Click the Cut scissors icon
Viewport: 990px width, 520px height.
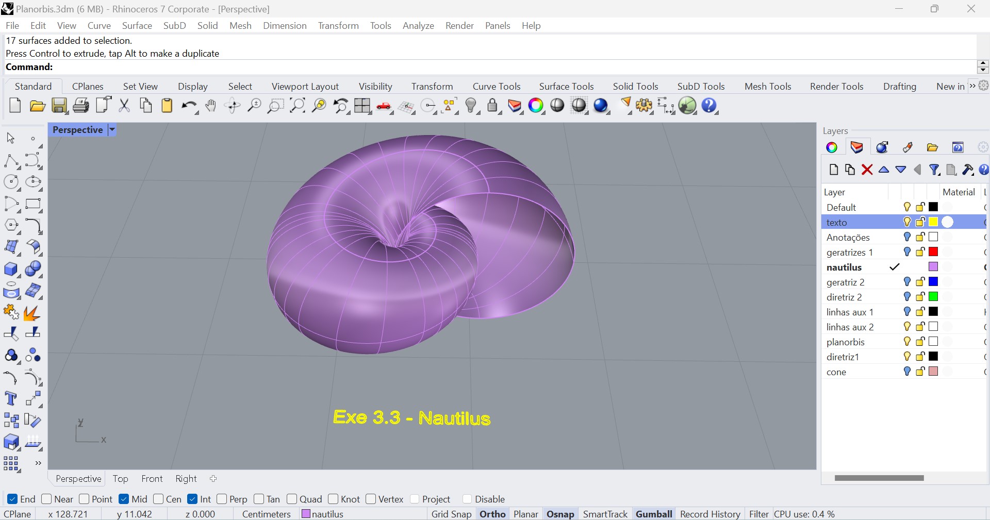point(124,106)
